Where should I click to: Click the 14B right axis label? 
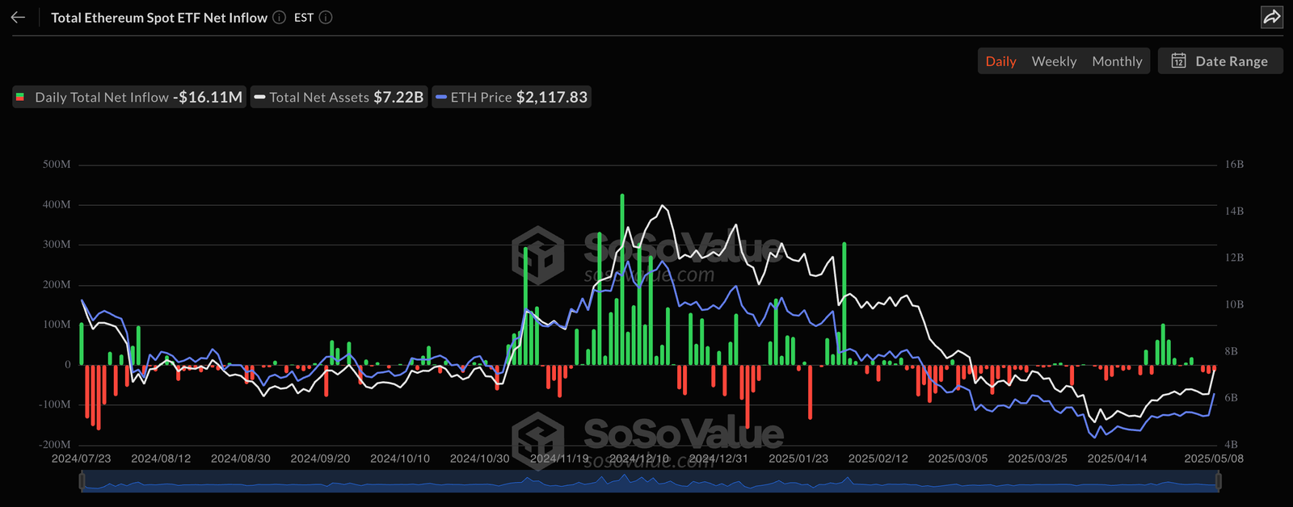tap(1234, 212)
